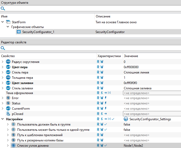Collapse the Настройки property group

coord(3,119)
